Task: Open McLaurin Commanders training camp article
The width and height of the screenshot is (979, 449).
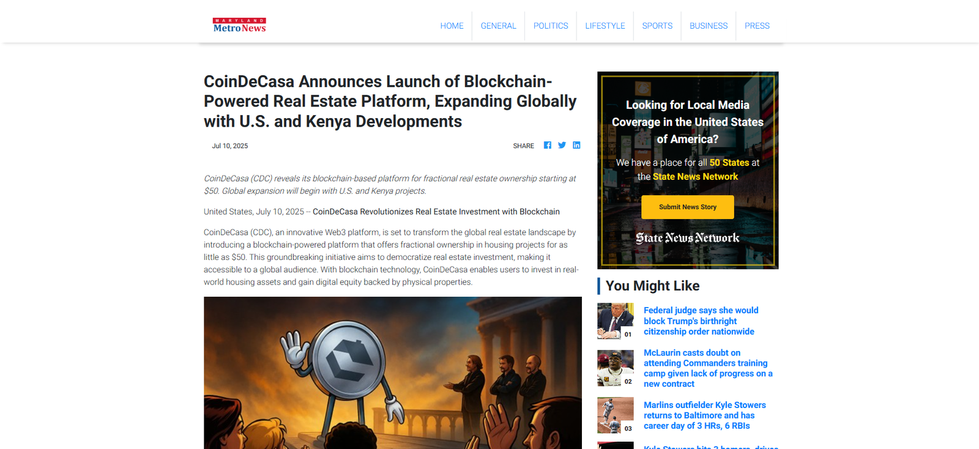Action: pyautogui.click(x=708, y=368)
